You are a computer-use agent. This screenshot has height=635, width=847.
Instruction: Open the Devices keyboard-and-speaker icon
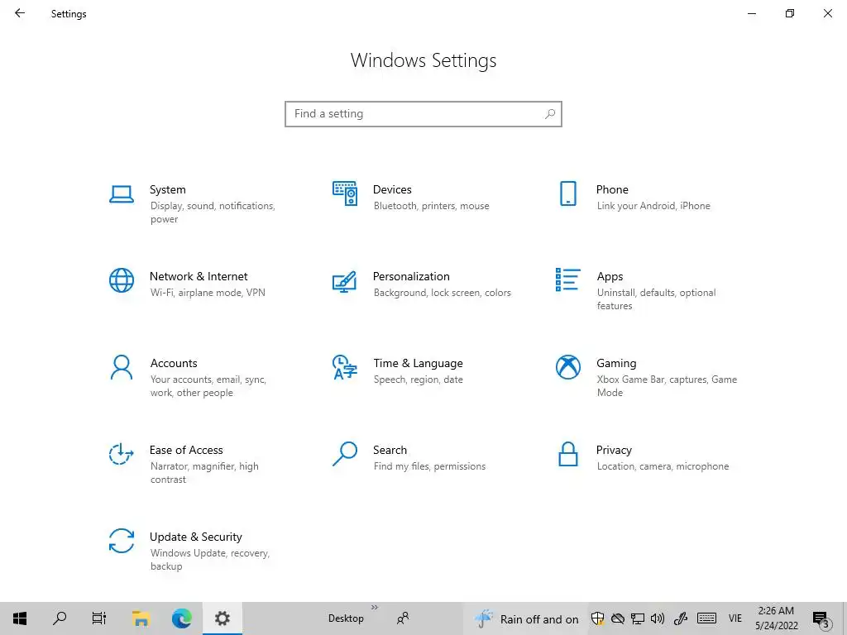[345, 193]
